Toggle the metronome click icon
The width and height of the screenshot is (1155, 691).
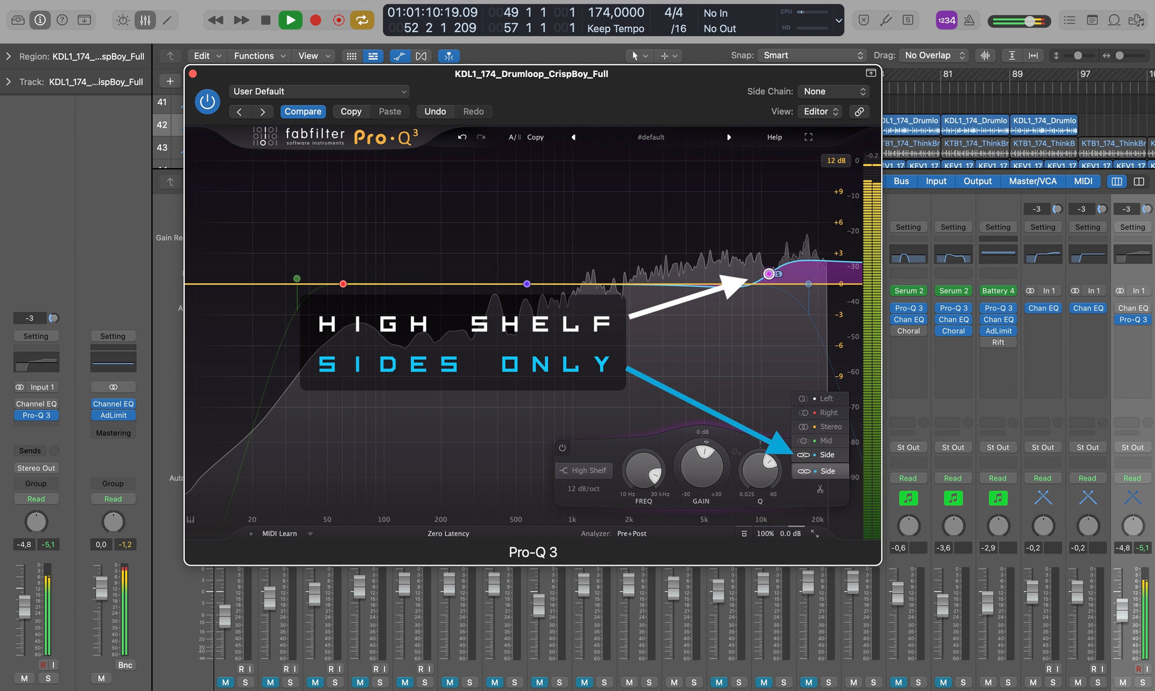coord(969,20)
